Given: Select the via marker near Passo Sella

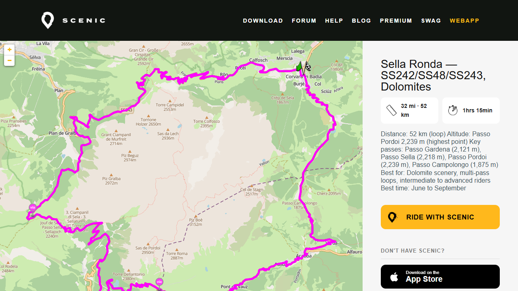Looking at the screenshot, I should click(32, 209).
